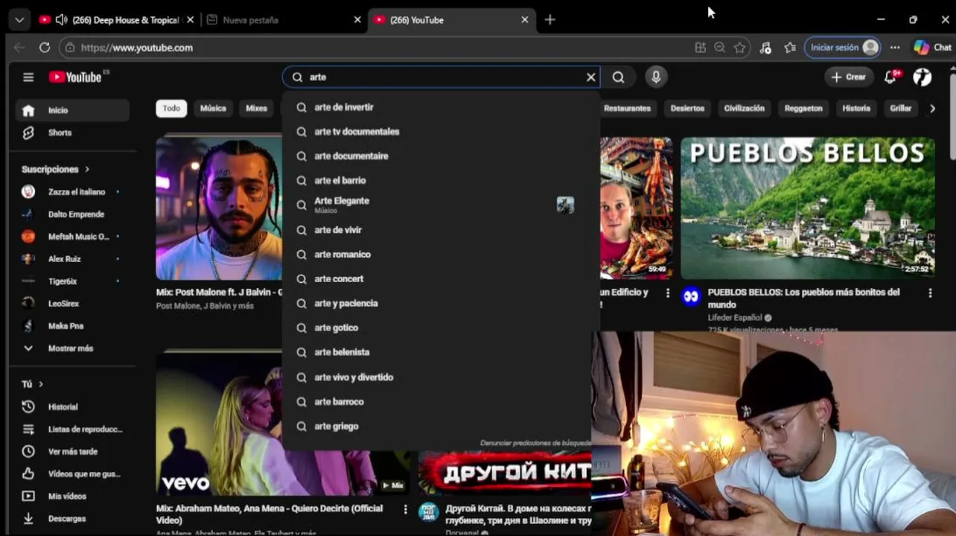Click Denunciar predicciones de búsqueda link
The width and height of the screenshot is (956, 536).
(x=535, y=443)
